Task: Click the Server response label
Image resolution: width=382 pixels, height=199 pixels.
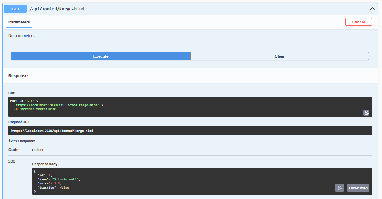Action: [x=22, y=141]
